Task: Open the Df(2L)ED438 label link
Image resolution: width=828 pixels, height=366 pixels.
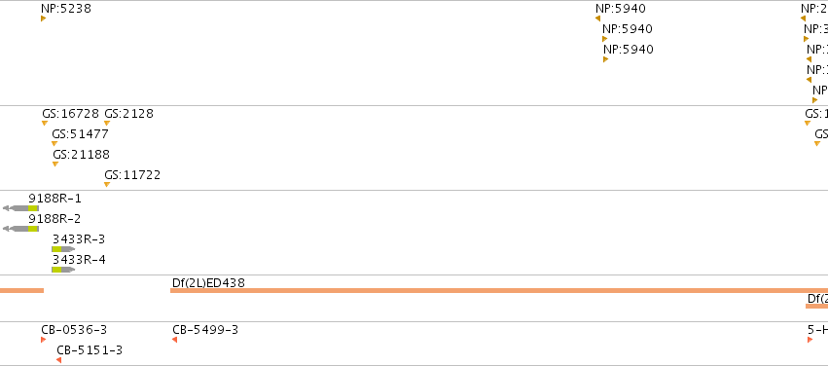Action: [208, 283]
